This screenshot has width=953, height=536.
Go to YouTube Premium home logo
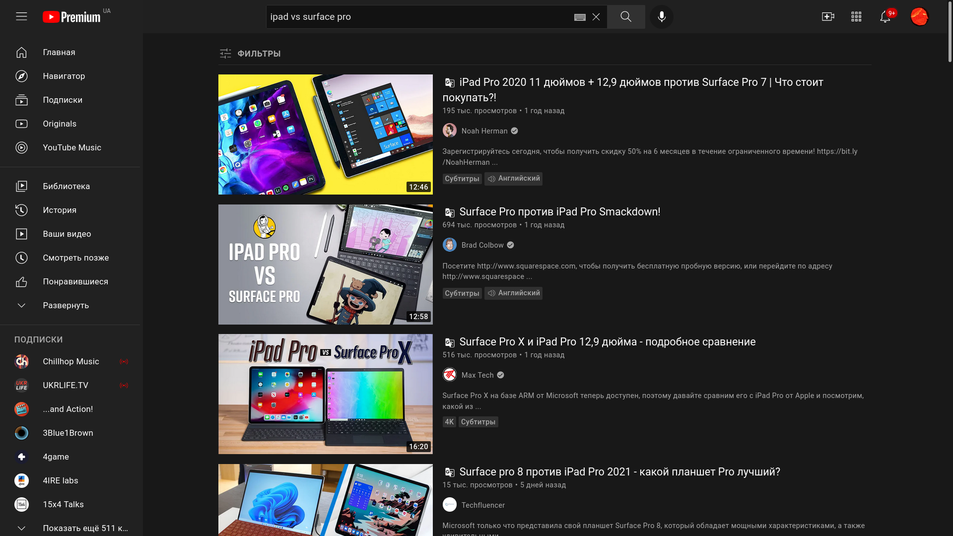71,17
